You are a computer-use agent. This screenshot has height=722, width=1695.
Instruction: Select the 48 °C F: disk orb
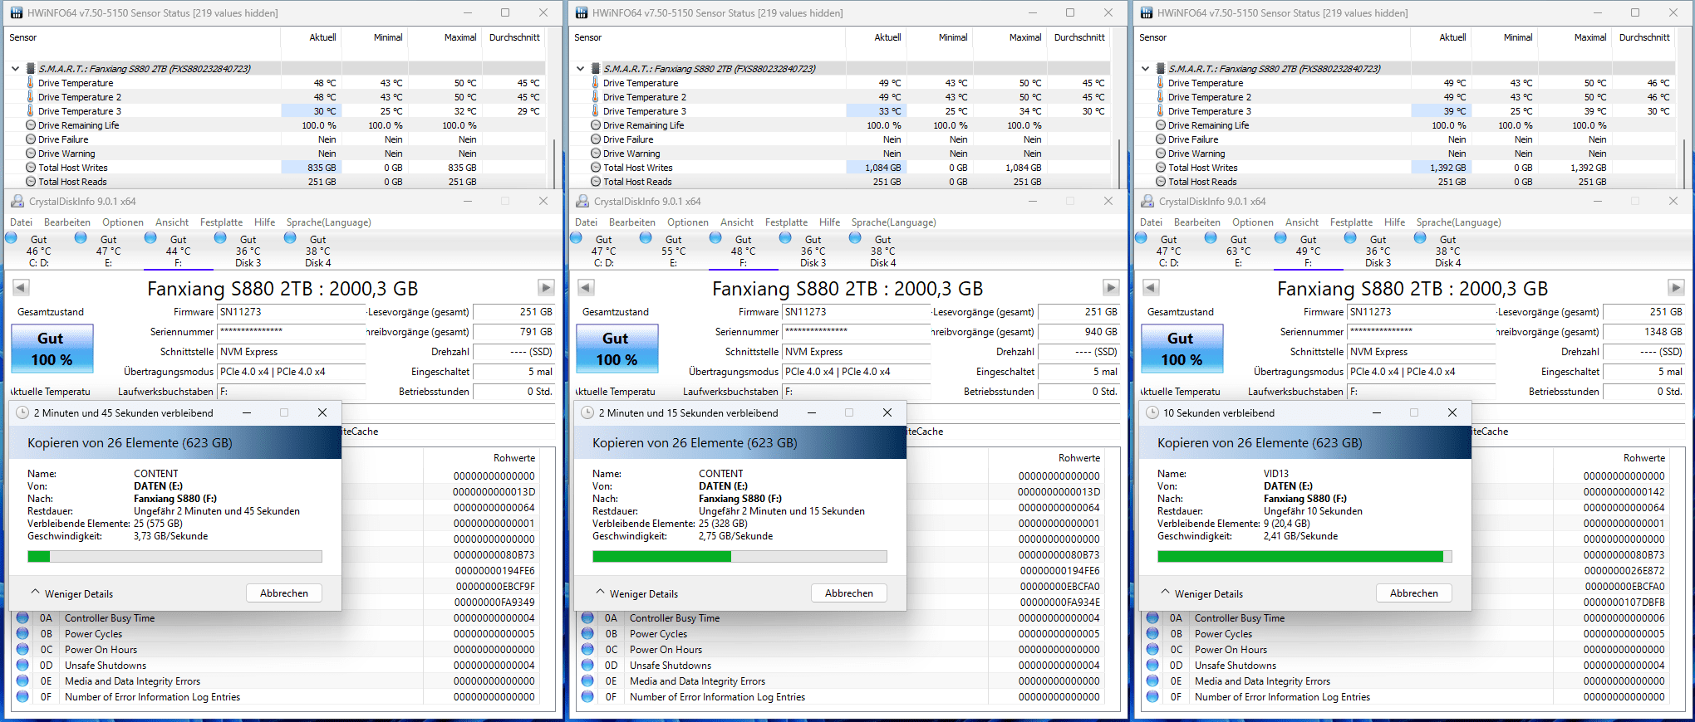pyautogui.click(x=715, y=237)
